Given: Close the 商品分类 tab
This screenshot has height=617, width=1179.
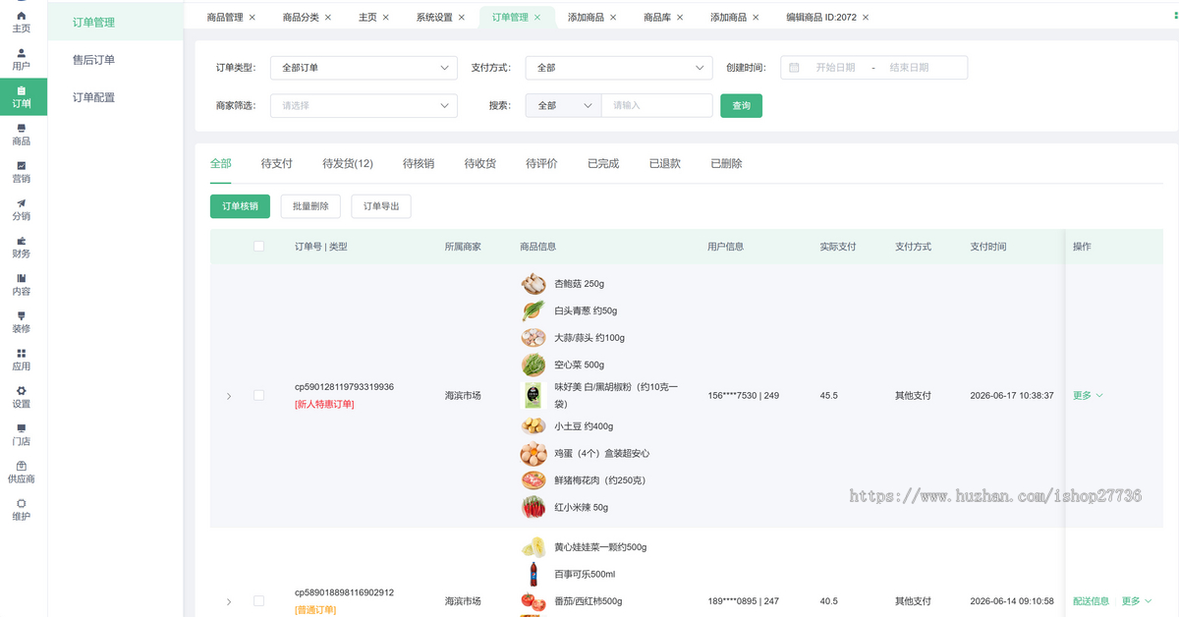Looking at the screenshot, I should point(328,18).
